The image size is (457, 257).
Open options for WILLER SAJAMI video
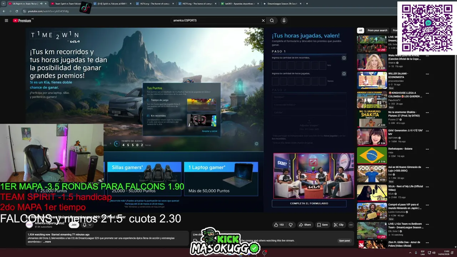tap(427, 74)
